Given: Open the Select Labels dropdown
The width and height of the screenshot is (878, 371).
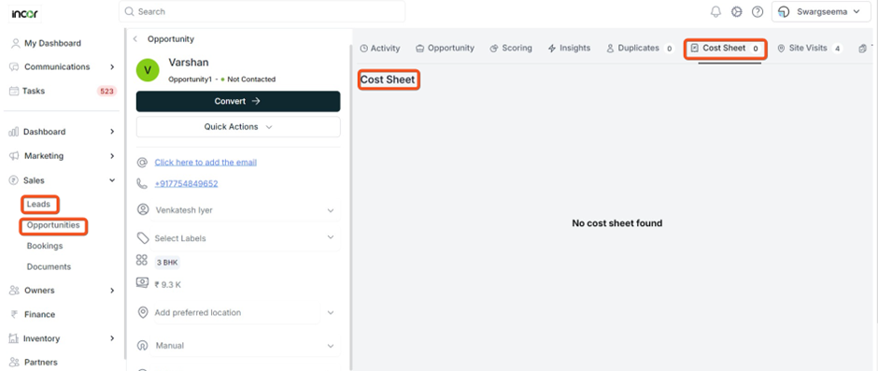Looking at the screenshot, I should [330, 237].
